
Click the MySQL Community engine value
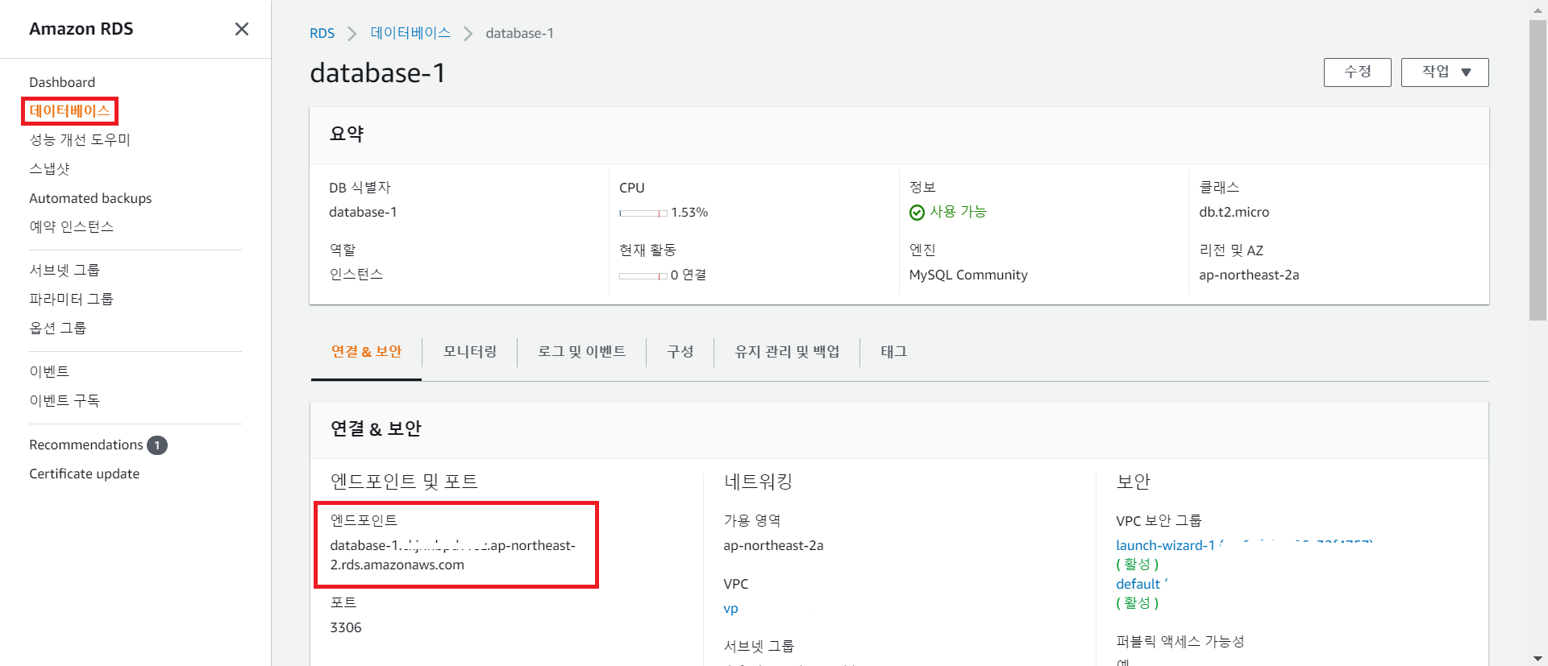968,275
